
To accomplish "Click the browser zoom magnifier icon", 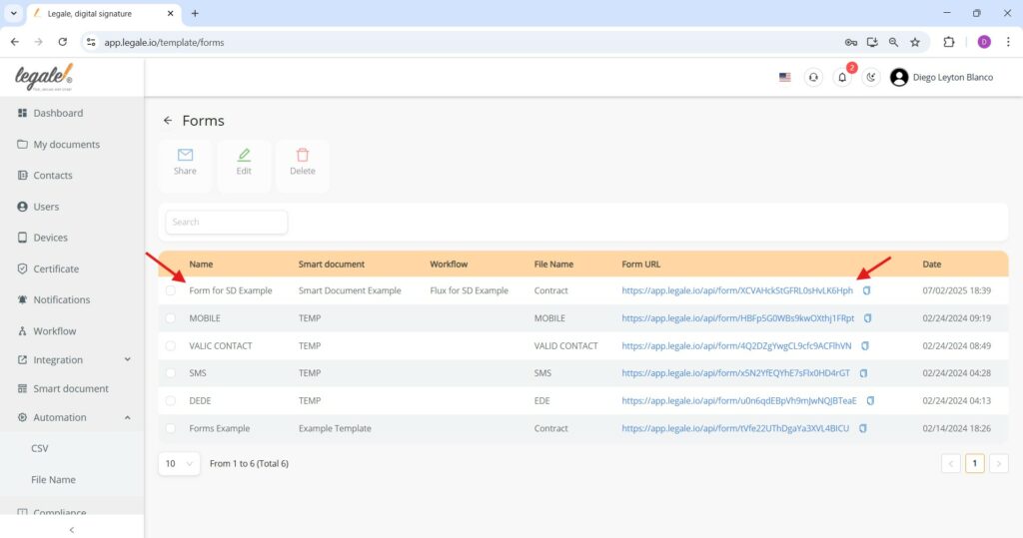I will pos(893,42).
